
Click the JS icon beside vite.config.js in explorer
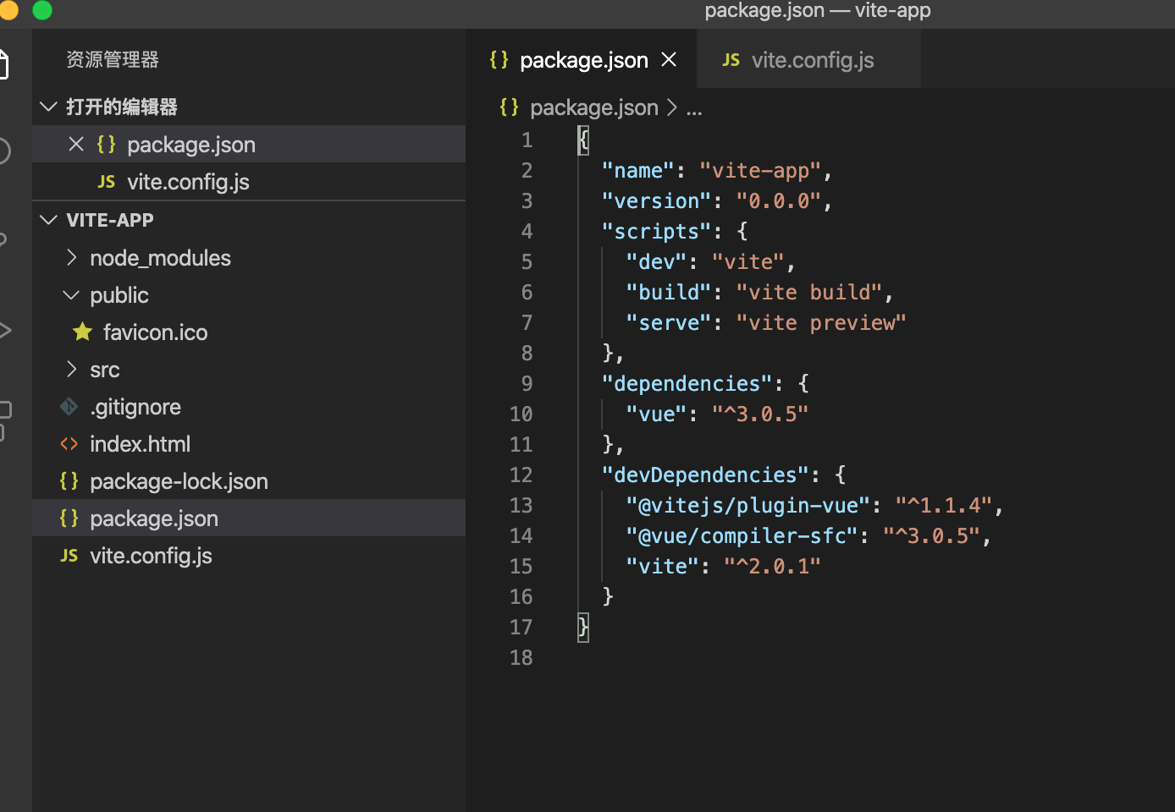pyautogui.click(x=69, y=556)
